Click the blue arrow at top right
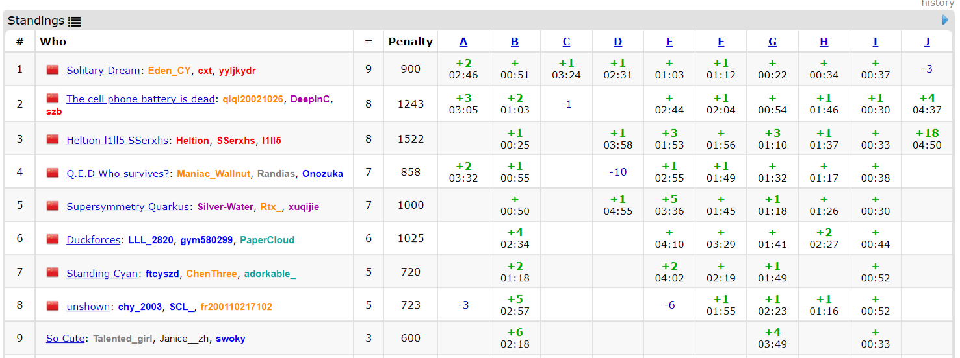The height and width of the screenshot is (358, 960). point(945,20)
